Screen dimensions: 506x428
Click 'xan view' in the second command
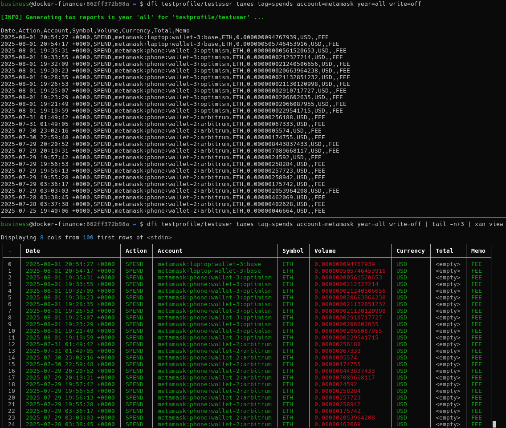click(489, 224)
